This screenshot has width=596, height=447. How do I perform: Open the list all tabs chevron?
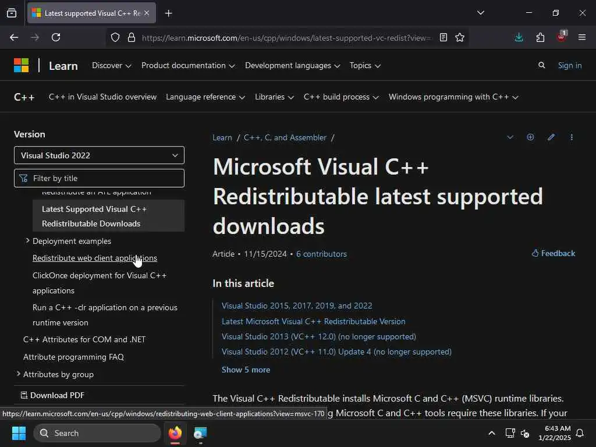click(480, 13)
